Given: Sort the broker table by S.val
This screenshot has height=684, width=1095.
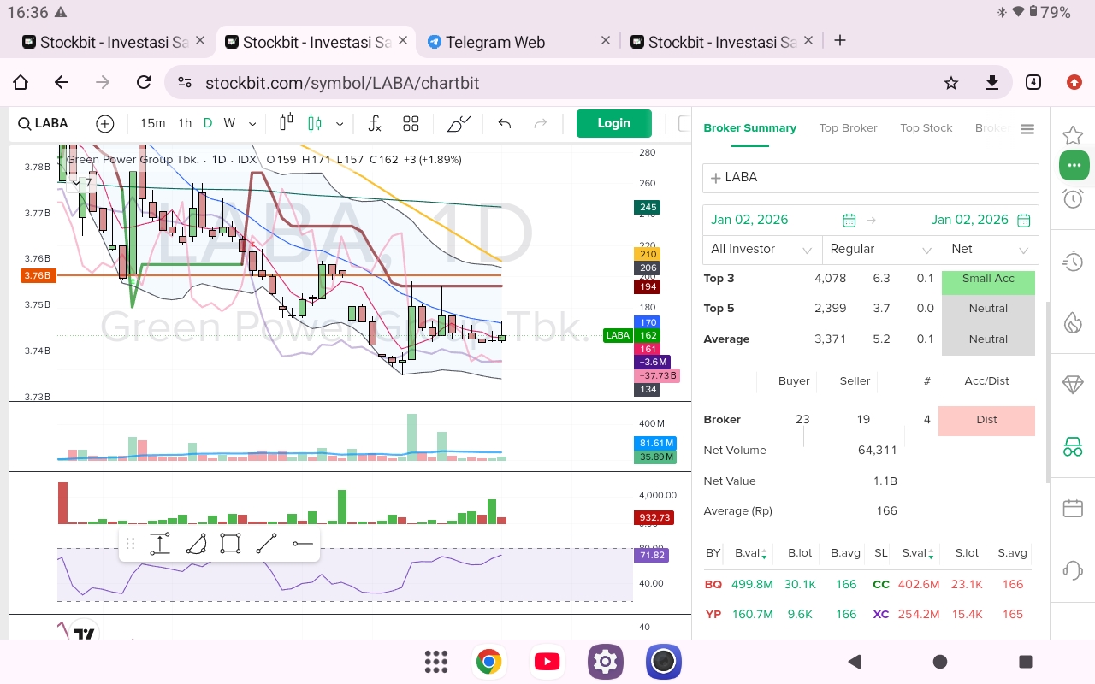Looking at the screenshot, I should click(920, 553).
